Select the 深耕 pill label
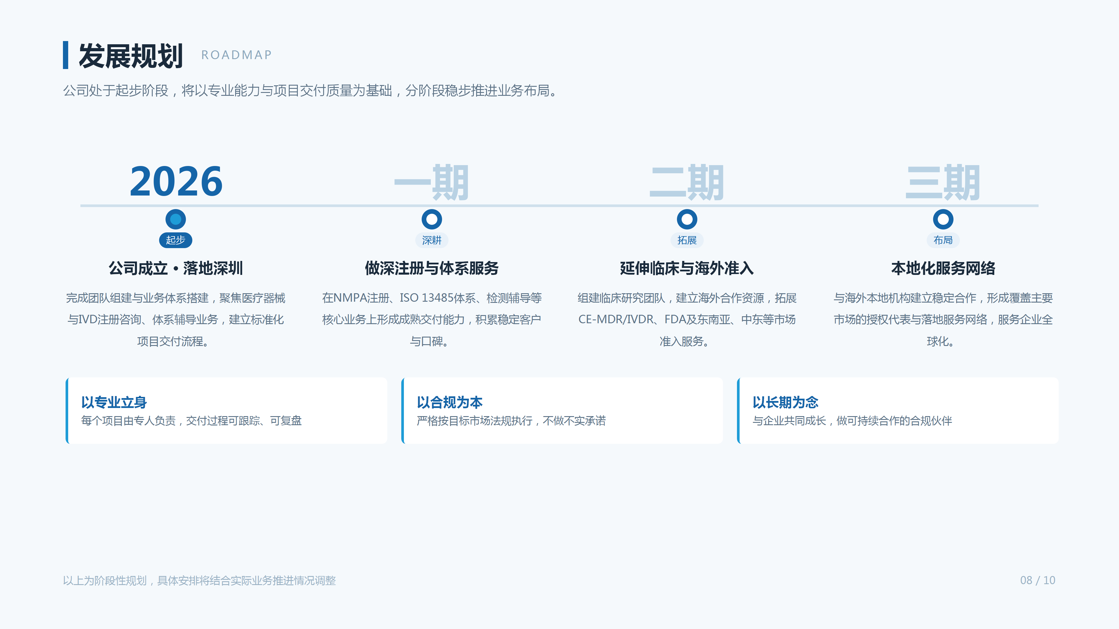The height and width of the screenshot is (629, 1119). pyautogui.click(x=431, y=240)
